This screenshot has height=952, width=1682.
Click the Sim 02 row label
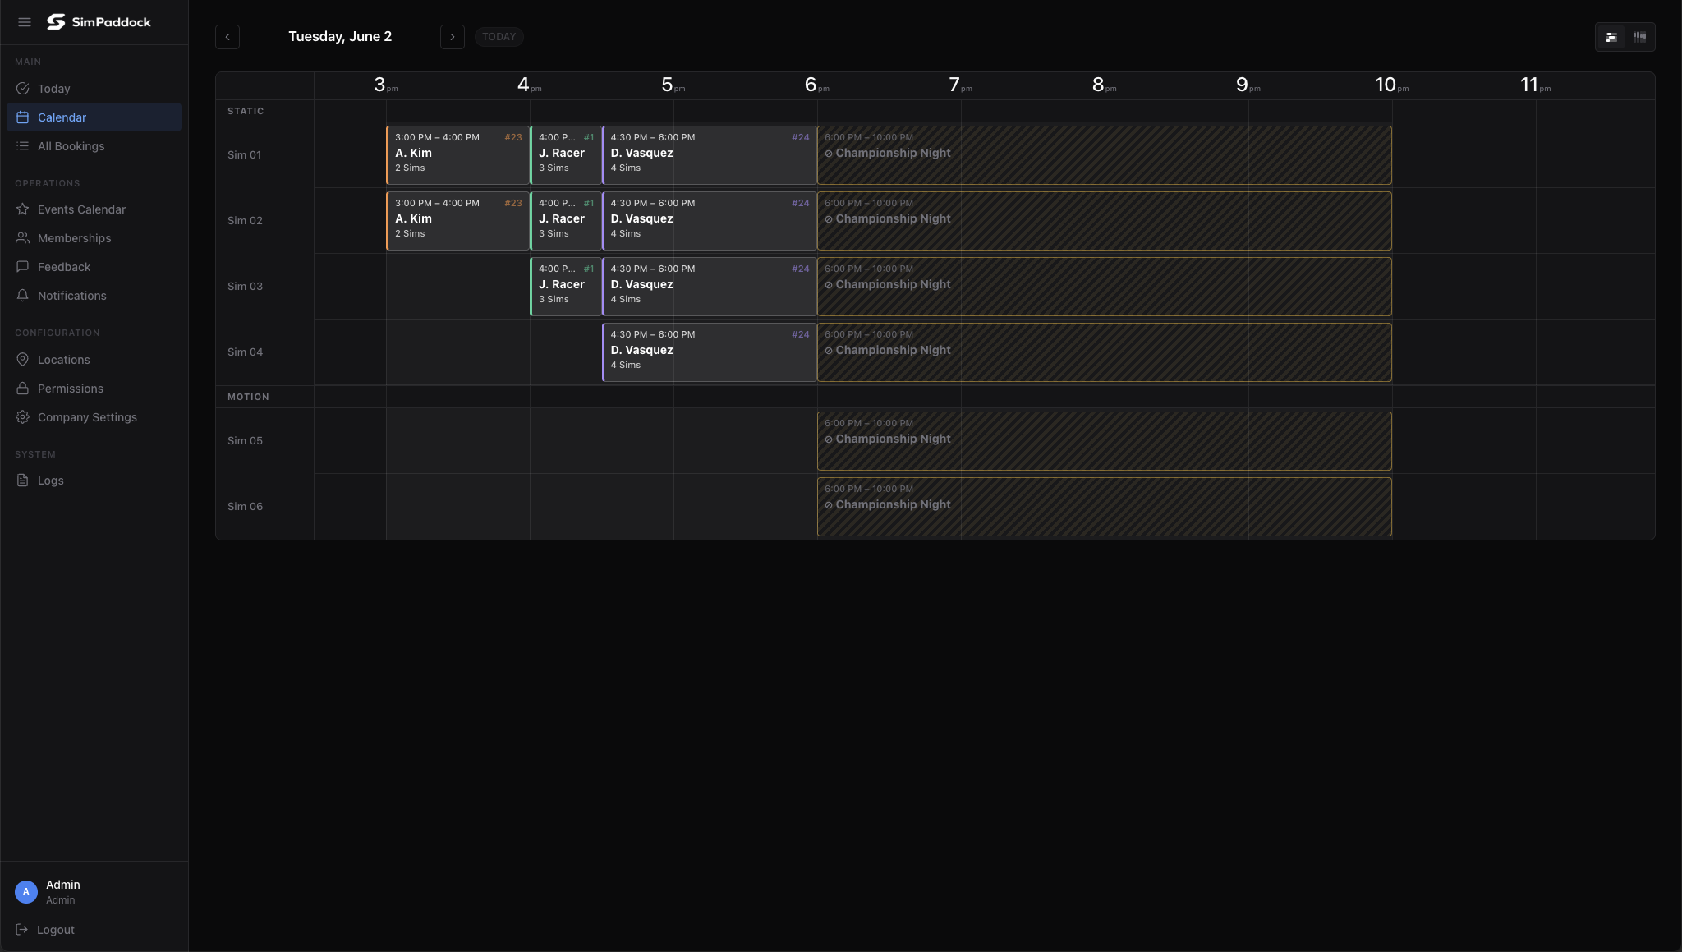click(x=245, y=221)
